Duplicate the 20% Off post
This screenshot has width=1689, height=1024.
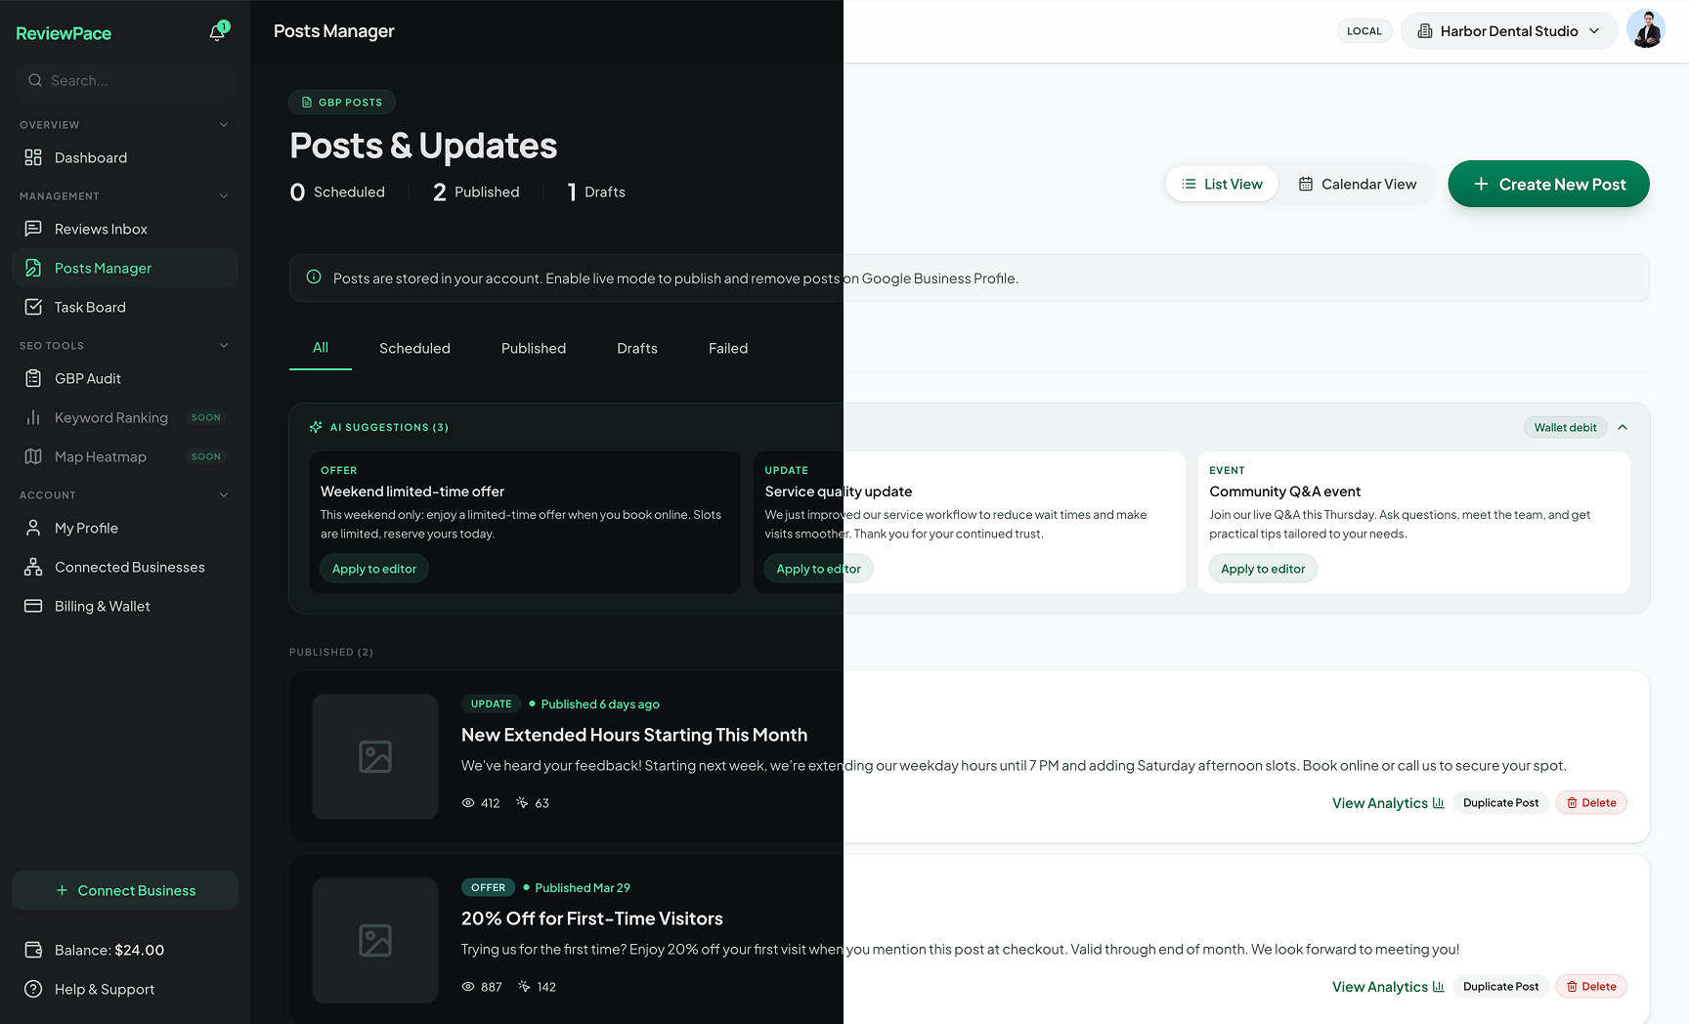click(1500, 987)
